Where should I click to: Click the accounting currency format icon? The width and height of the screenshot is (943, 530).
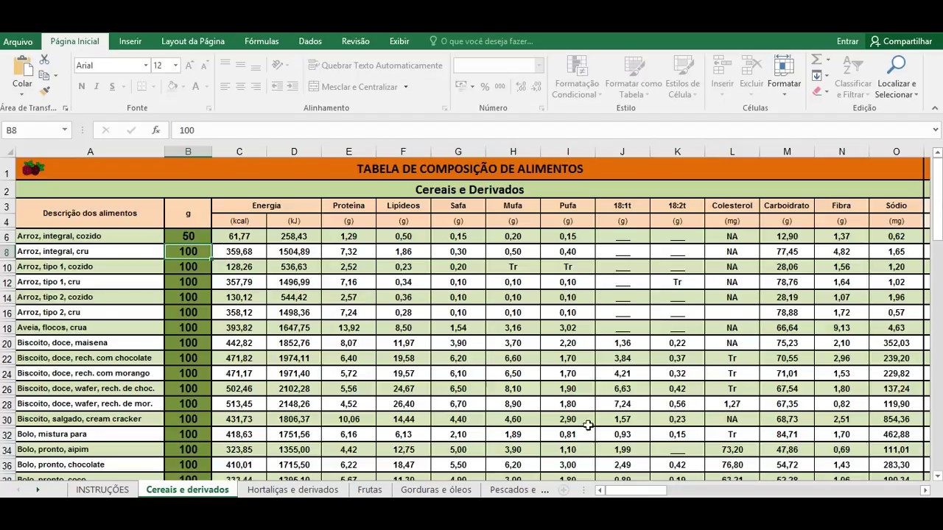460,87
